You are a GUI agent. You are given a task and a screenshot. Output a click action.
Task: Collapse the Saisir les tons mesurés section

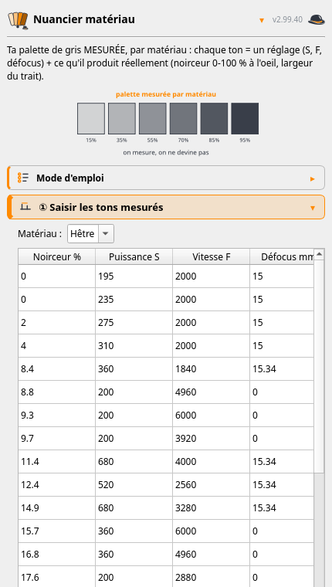(x=166, y=207)
